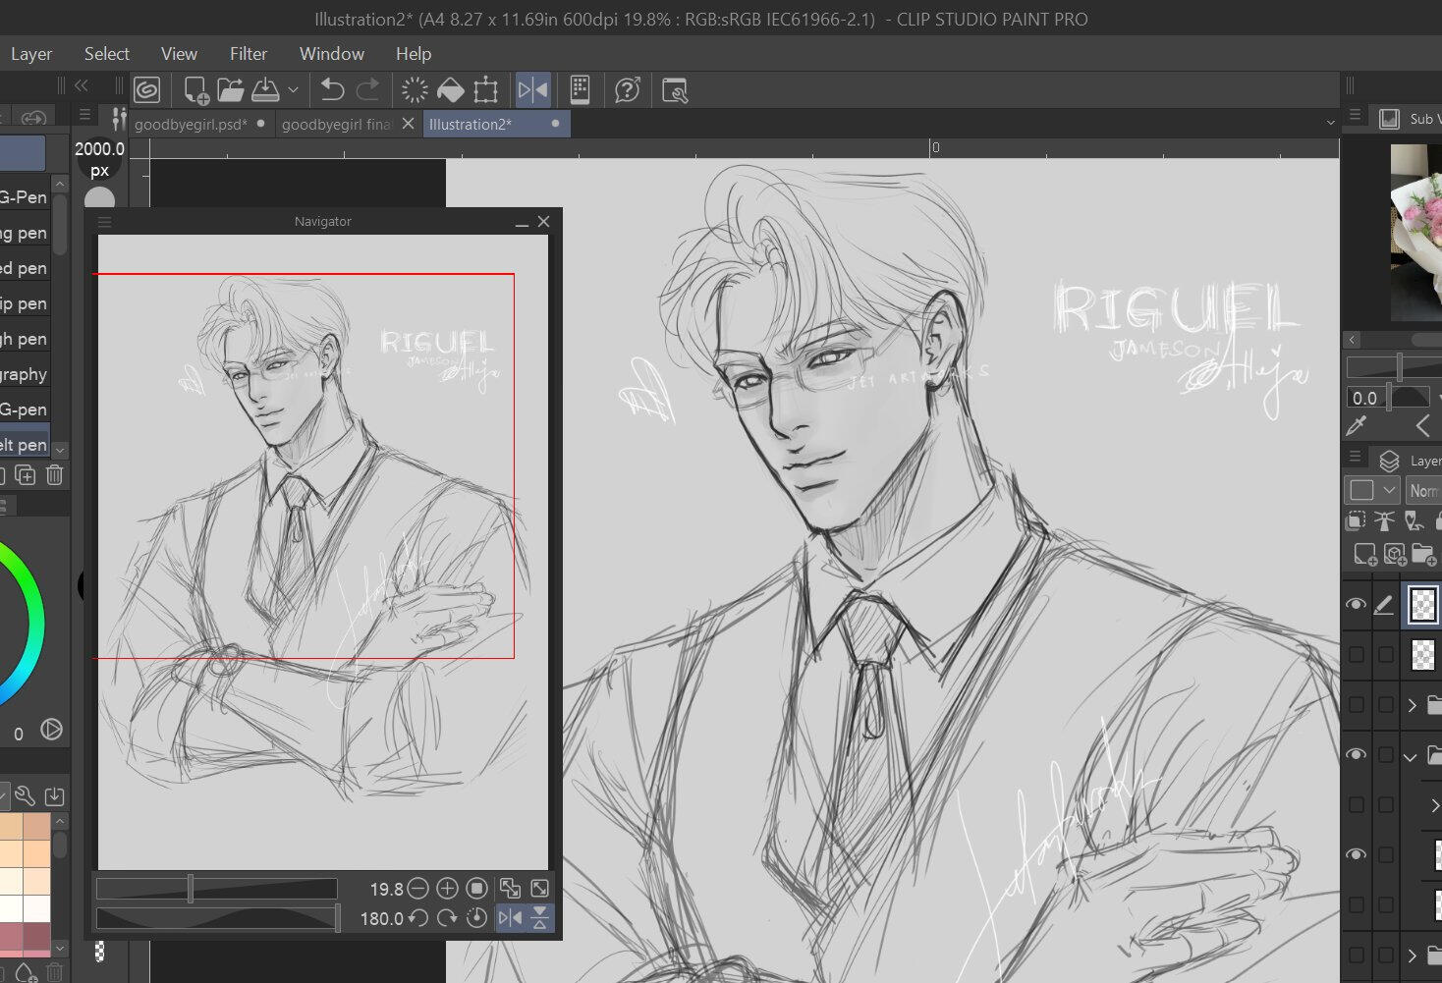Create new raster layer icon
The width and height of the screenshot is (1442, 983).
(x=1364, y=555)
